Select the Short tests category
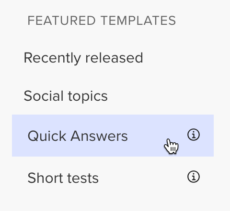Viewport: 230px width, 211px height. pyautogui.click(x=63, y=178)
